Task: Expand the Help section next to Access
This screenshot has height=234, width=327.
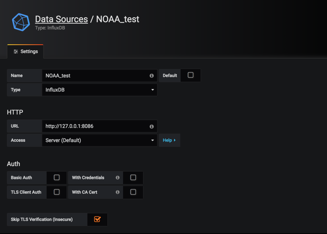Action: click(x=169, y=140)
